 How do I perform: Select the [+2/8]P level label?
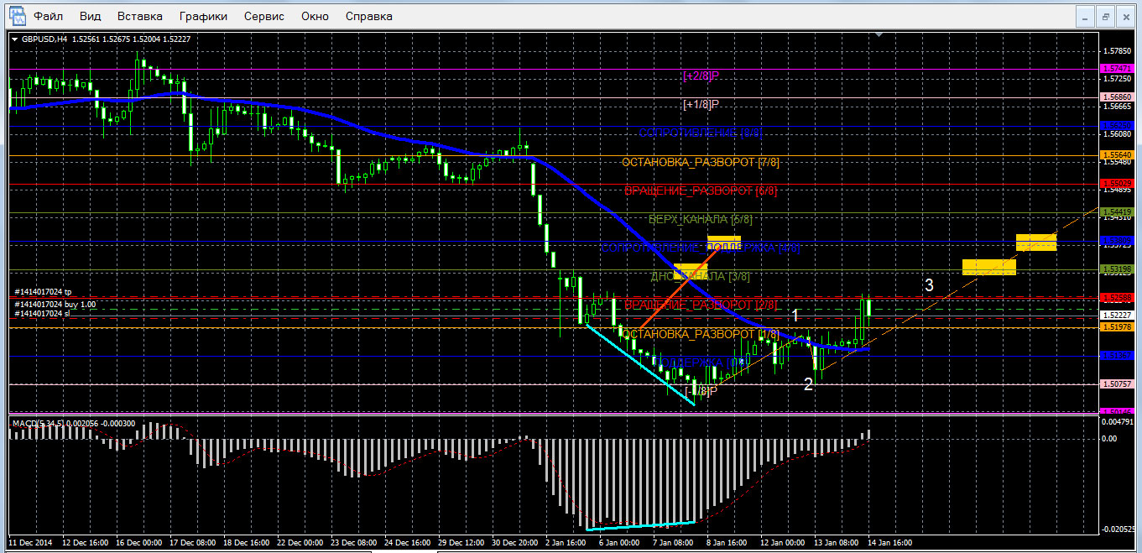[x=701, y=76]
